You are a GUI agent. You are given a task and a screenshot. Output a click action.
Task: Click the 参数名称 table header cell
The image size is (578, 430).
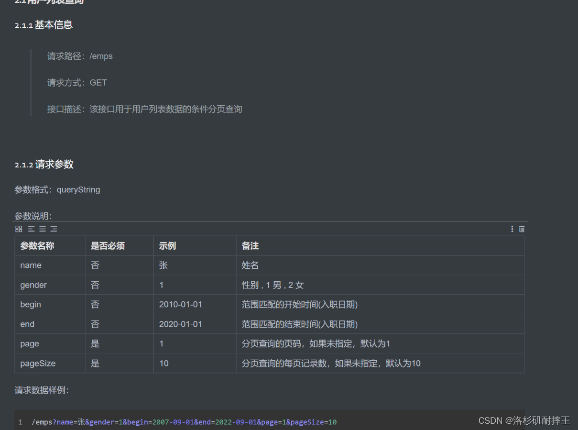[37, 245]
